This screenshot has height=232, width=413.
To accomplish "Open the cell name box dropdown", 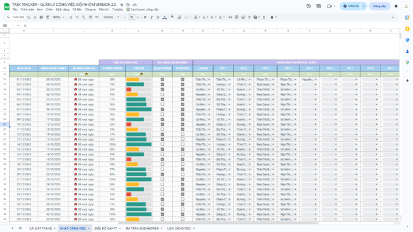I will [x=18, y=26].
